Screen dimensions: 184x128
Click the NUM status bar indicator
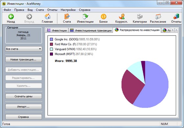pyautogui.click(x=164, y=124)
